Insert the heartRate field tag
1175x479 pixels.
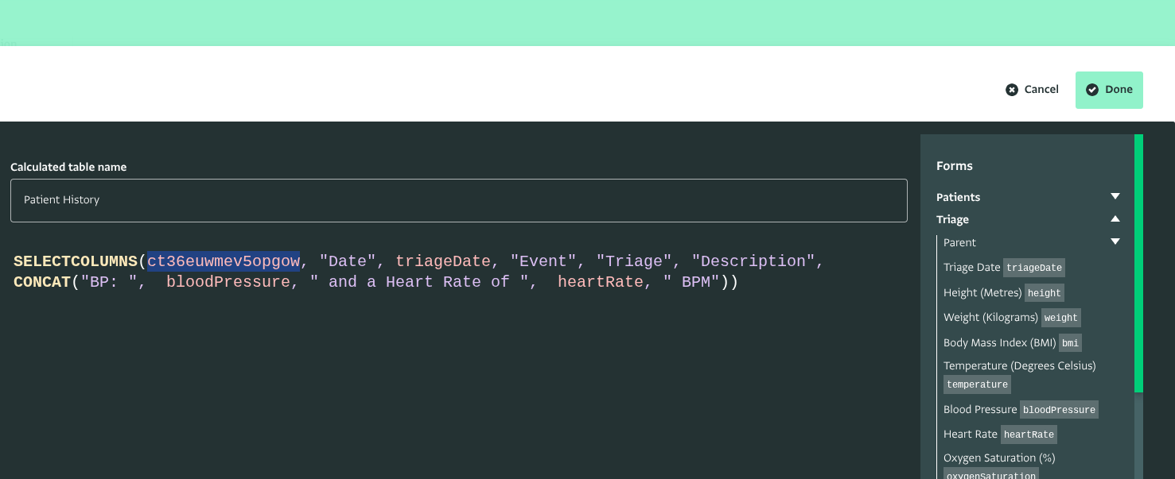1029,435
